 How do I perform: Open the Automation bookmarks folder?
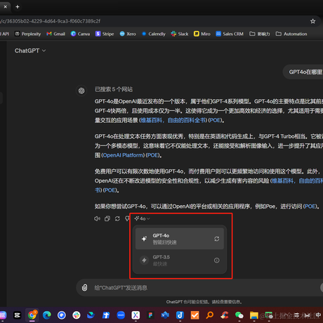tap(291, 34)
